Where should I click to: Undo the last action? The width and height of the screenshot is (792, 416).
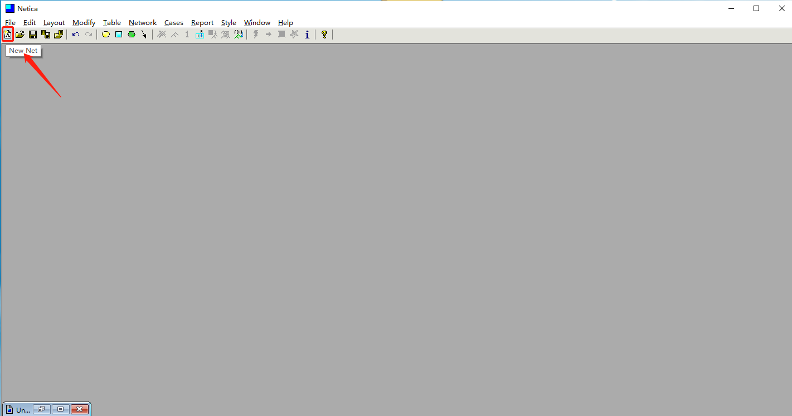pyautogui.click(x=76, y=35)
